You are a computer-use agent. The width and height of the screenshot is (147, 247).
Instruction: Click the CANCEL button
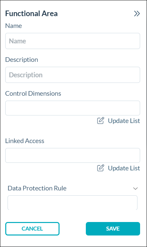coord(32,229)
